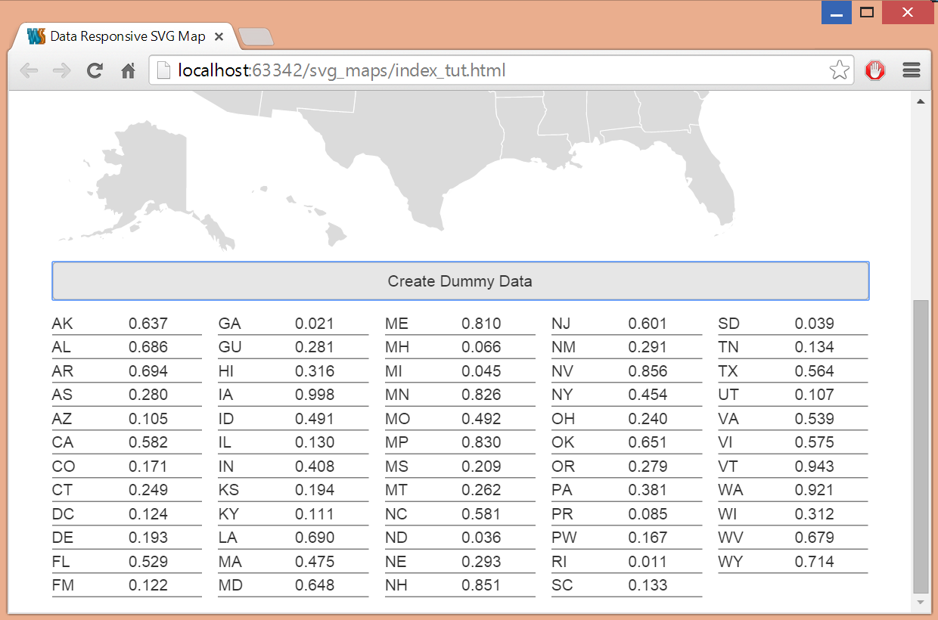The height and width of the screenshot is (620, 938).
Task: Open the red AdBlock stop-hand extension
Action: tap(875, 71)
